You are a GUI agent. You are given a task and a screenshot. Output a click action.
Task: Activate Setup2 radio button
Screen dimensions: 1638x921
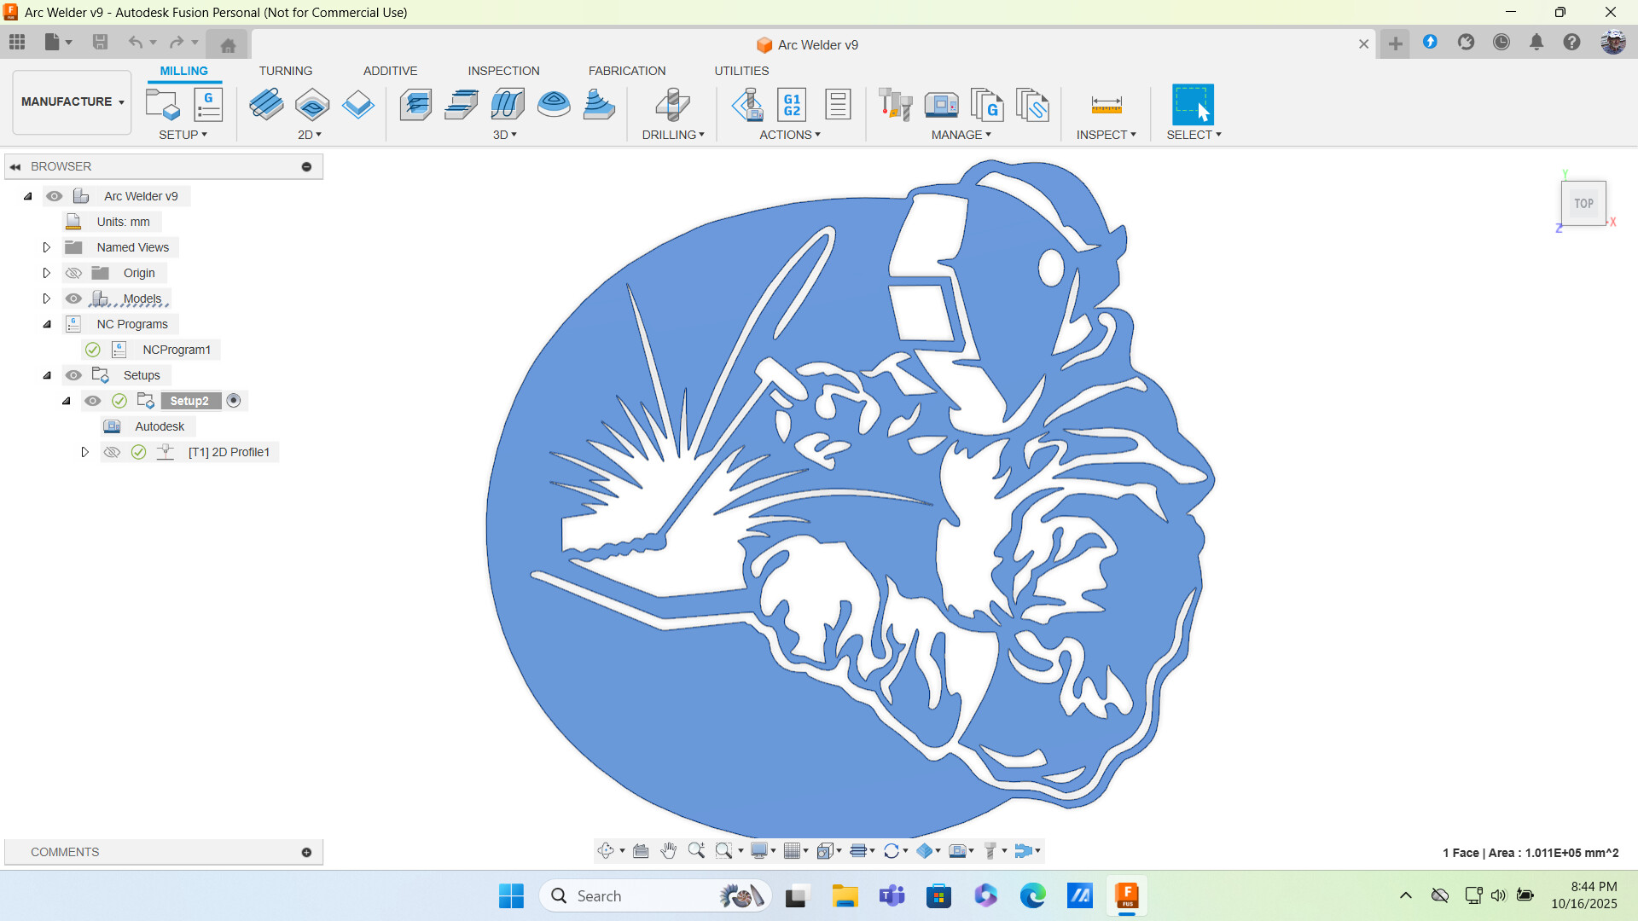point(234,401)
